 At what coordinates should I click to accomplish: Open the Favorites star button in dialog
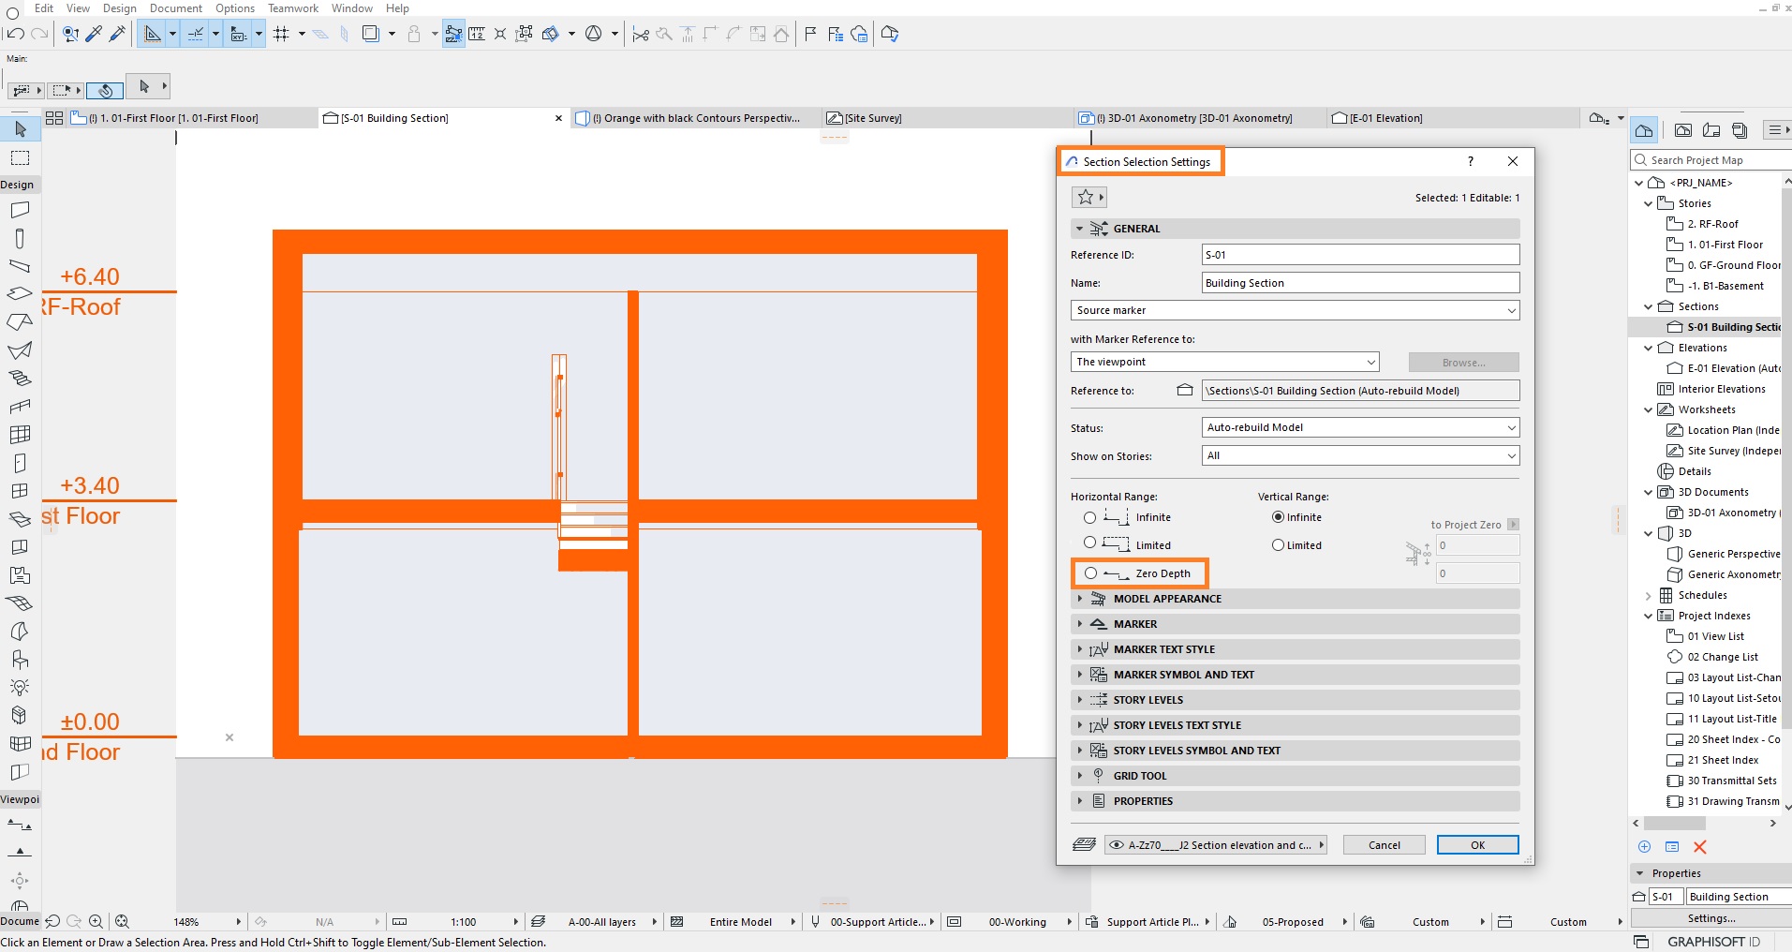click(x=1089, y=197)
